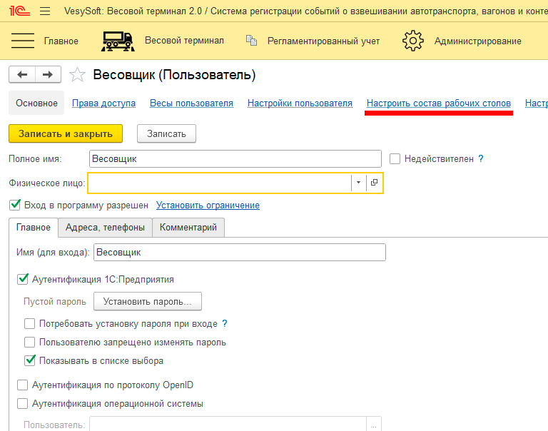This screenshot has width=548, height=431.
Task: Open the Настроить состав рабочих столов link
Action: pos(438,103)
